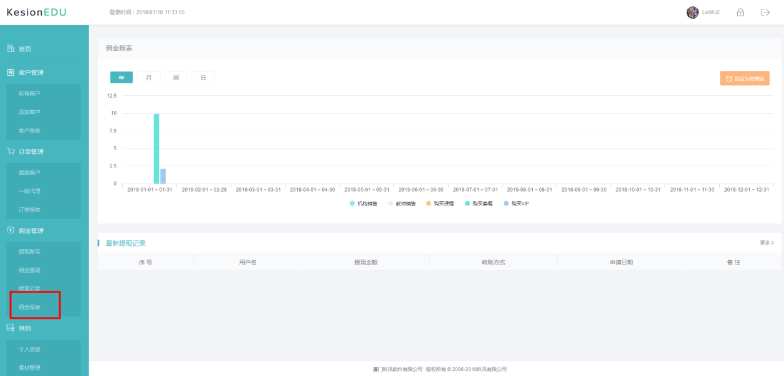The height and width of the screenshot is (376, 784).
Task: Click the 客户管理 list icon
Action: (11, 72)
